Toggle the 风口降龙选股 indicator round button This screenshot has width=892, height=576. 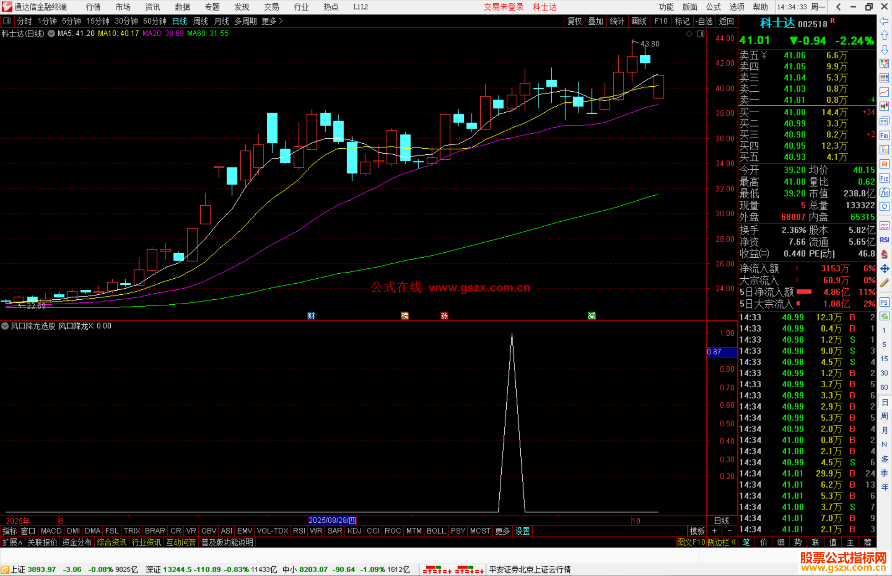pos(5,326)
